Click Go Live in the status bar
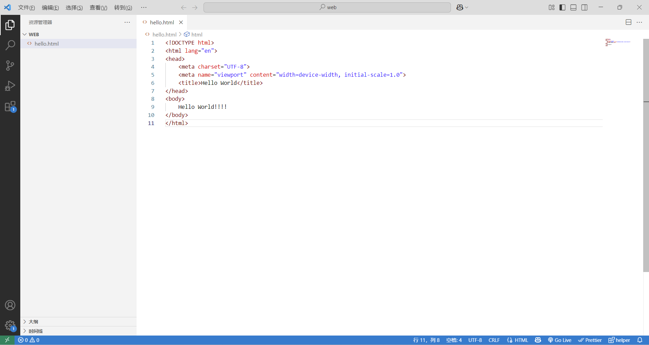Screen dimensions: 649x345 [560, 340]
